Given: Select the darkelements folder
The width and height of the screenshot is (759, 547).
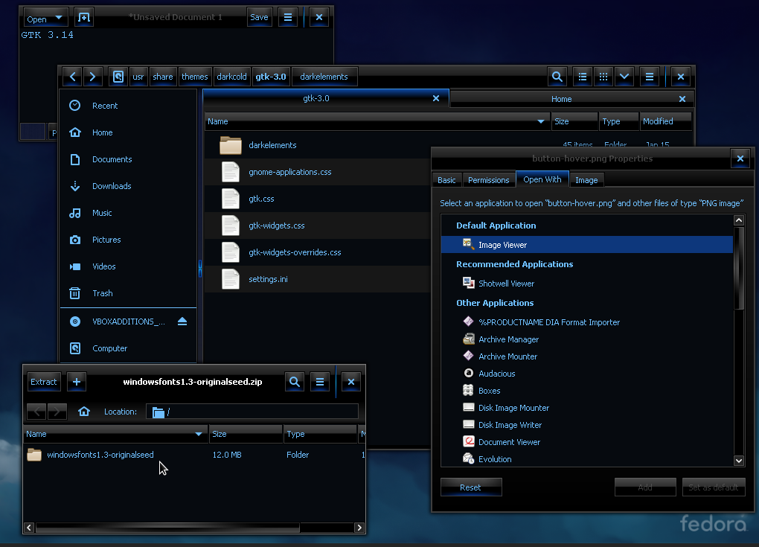Looking at the screenshot, I should point(272,145).
